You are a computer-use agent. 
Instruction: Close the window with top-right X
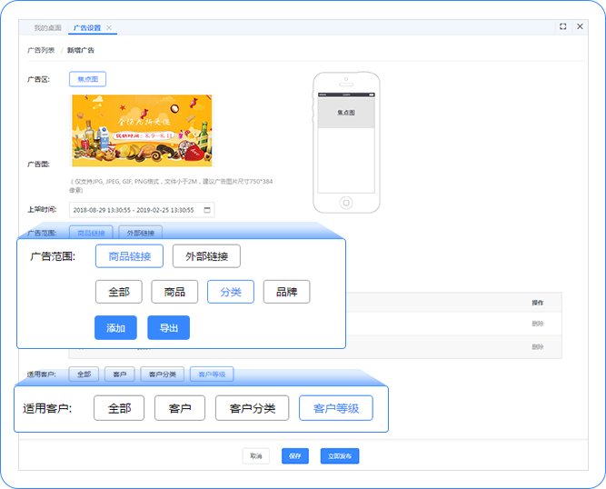[x=580, y=26]
